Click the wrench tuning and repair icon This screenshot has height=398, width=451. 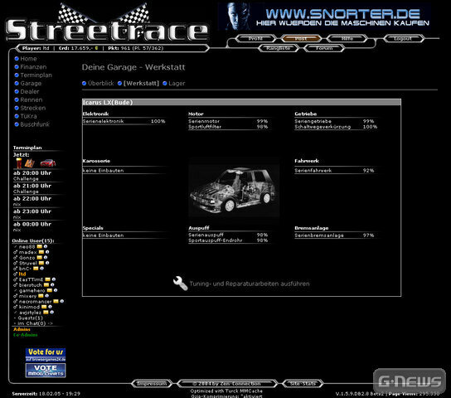[x=180, y=284]
